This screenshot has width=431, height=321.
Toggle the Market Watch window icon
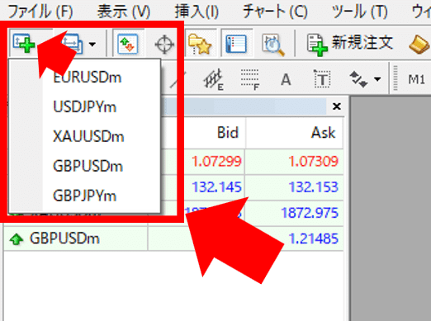(x=128, y=44)
